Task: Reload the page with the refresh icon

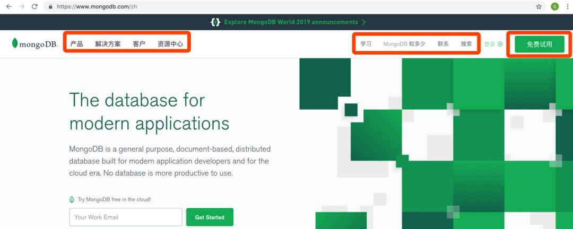Action: coord(34,6)
